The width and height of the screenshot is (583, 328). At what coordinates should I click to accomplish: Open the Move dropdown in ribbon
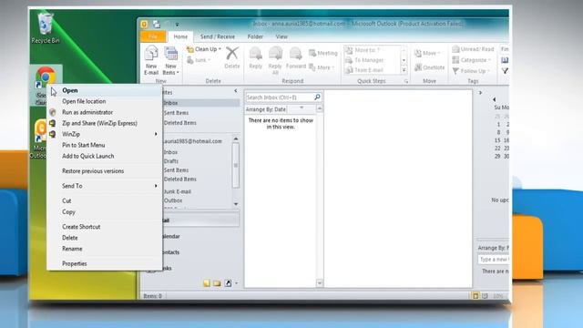[427, 53]
